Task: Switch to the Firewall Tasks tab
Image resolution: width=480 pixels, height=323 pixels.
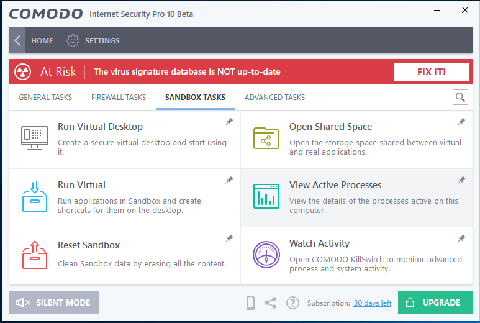Action: 119,98
